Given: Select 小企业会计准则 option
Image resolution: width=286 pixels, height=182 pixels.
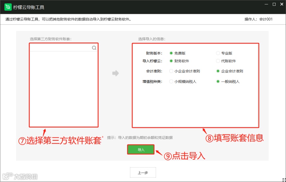Looking at the screenshot, I should pyautogui.click(x=171, y=71).
